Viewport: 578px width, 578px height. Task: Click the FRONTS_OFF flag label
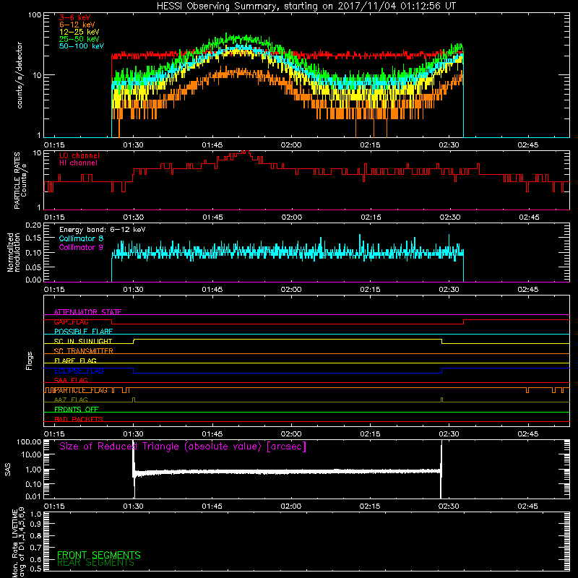(77, 410)
